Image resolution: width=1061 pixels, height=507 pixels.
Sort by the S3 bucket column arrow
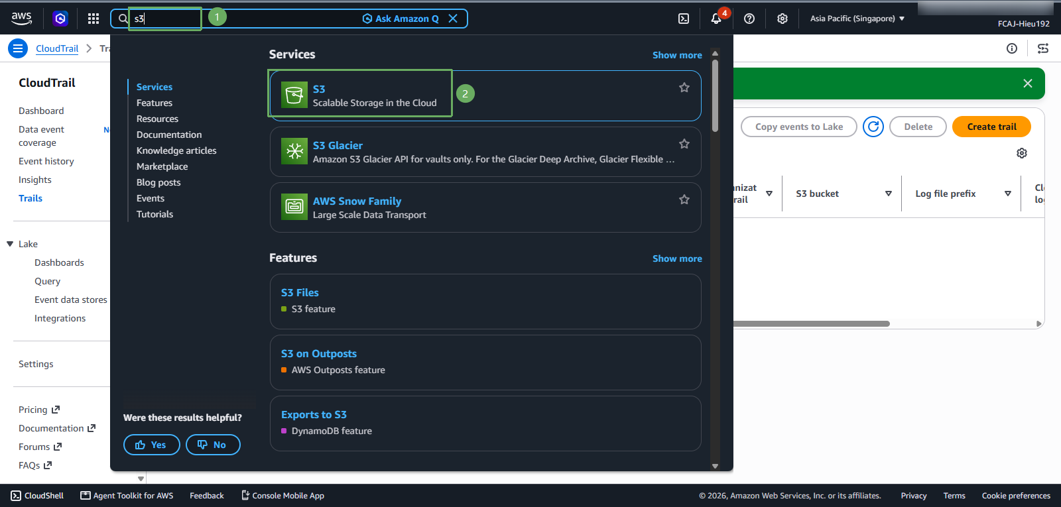point(889,194)
